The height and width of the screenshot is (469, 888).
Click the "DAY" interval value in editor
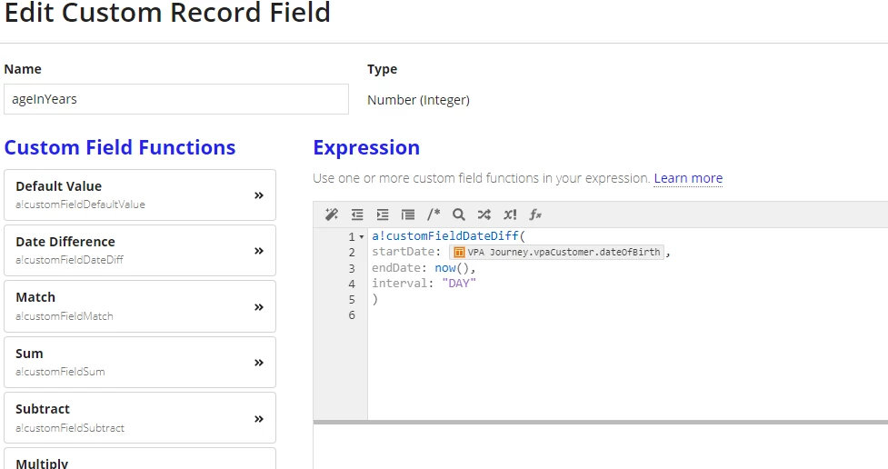click(459, 284)
